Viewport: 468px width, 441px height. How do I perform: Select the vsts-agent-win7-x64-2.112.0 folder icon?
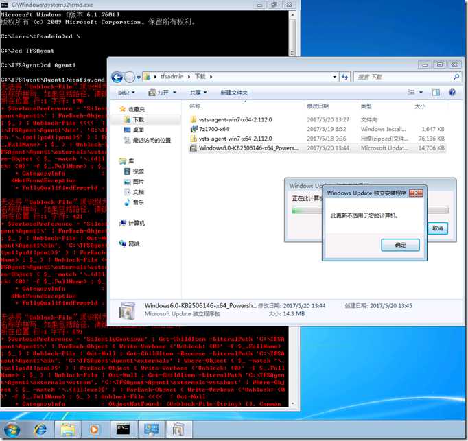[x=194, y=119]
